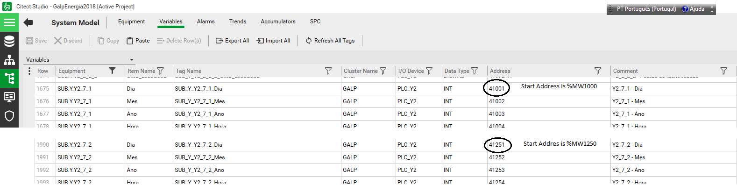
Task: Click item name Ano in row 1677
Action: [x=132, y=114]
